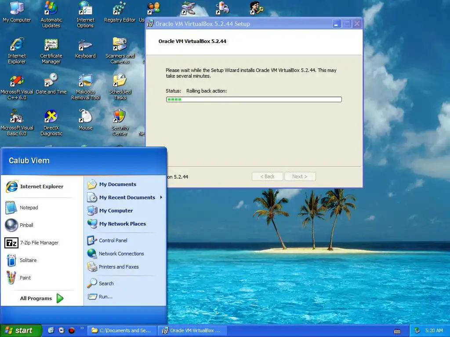
Task: Click the VirtualBox Setup title bar icon
Action: [150, 24]
